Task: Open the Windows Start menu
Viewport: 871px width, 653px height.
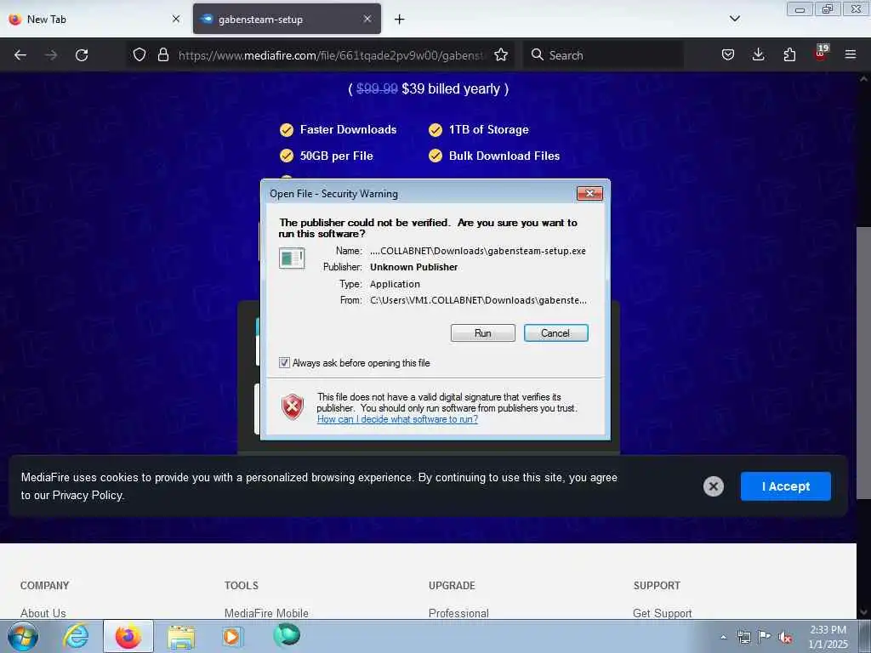Action: [22, 636]
